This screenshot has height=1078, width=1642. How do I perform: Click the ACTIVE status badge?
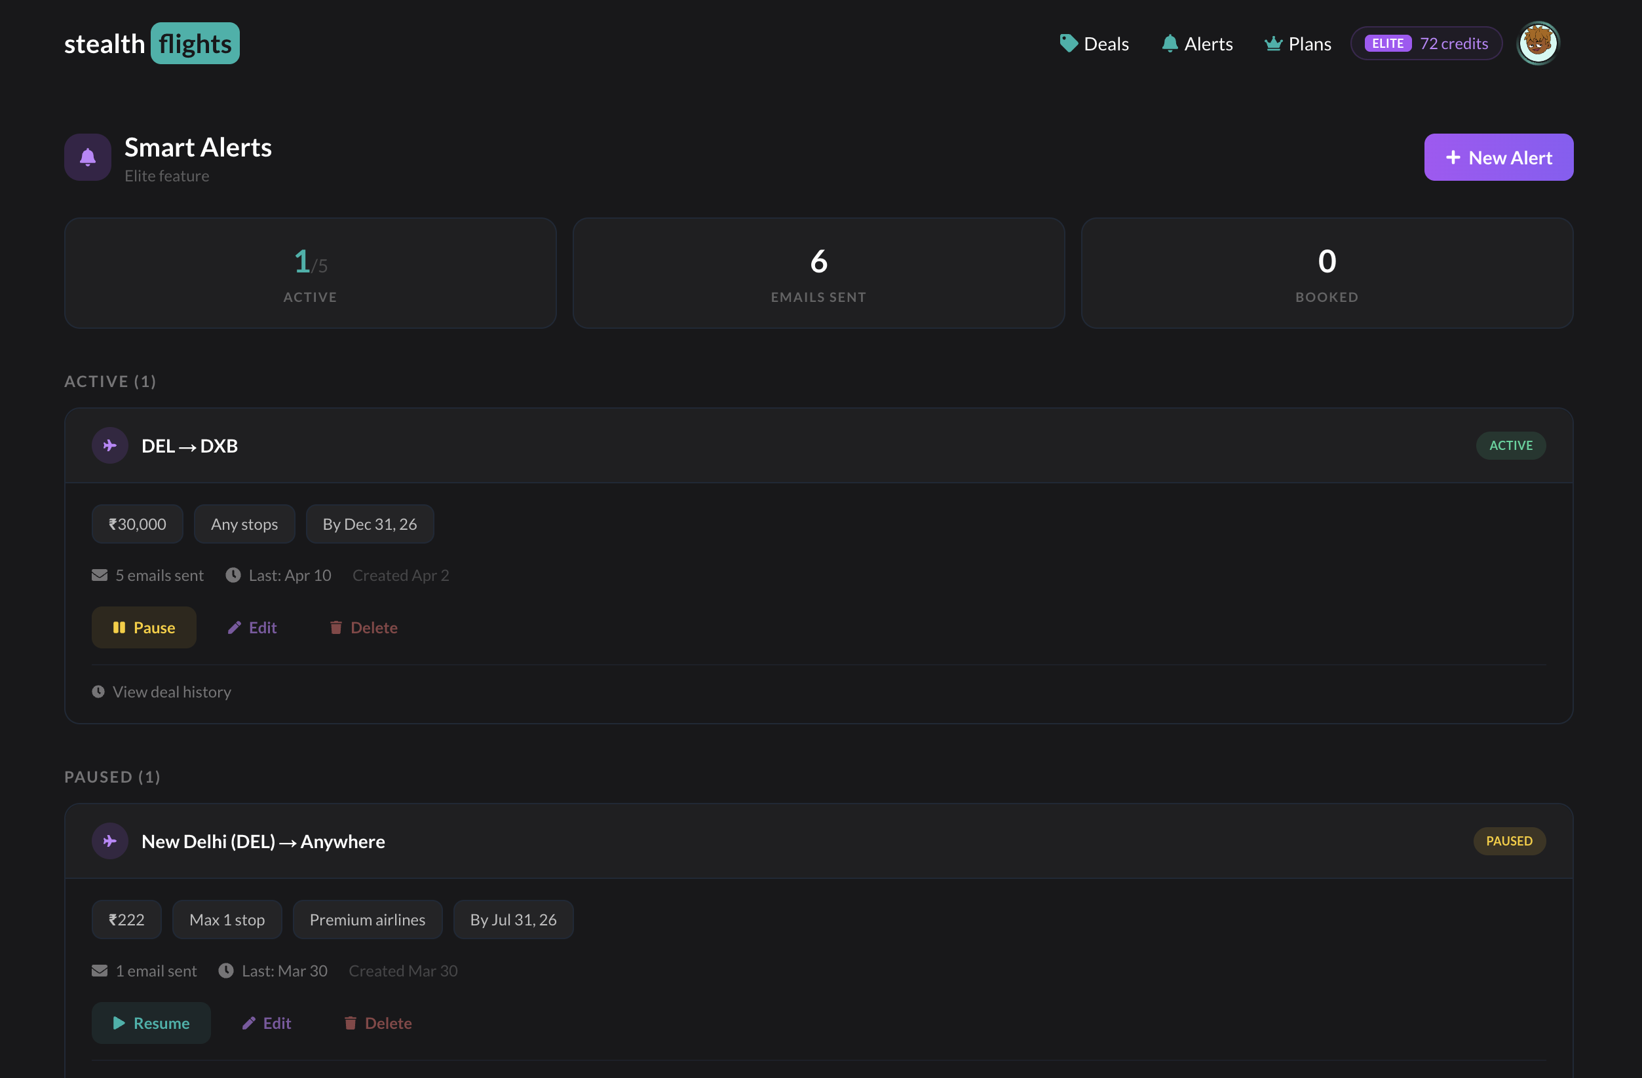click(1510, 445)
